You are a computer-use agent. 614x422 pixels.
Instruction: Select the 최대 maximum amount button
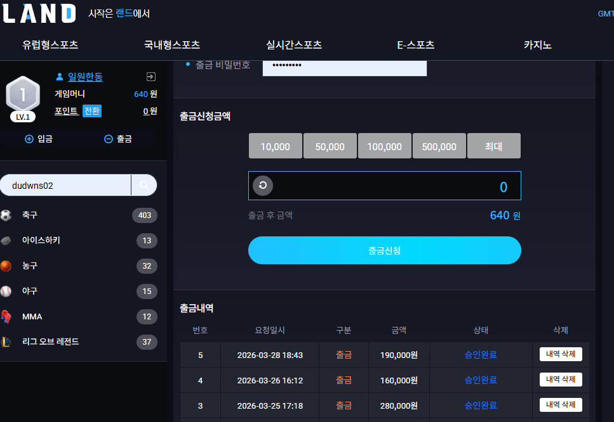(493, 146)
